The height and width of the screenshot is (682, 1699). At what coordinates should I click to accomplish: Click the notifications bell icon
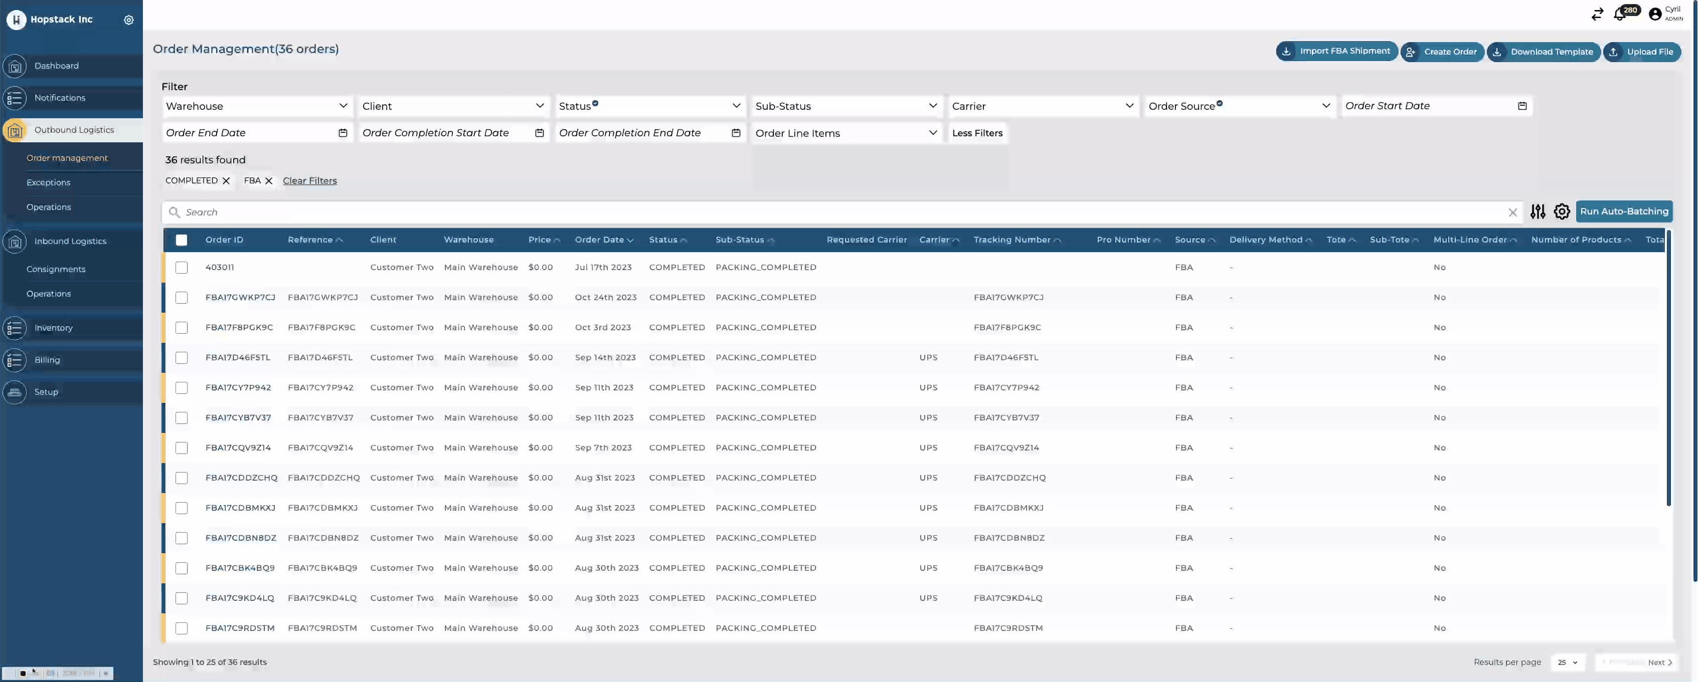[1620, 15]
